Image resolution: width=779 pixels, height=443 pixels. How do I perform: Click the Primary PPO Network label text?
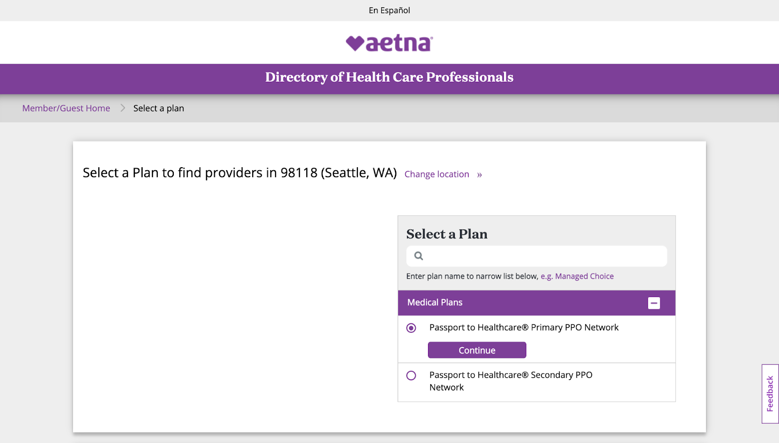click(x=523, y=328)
